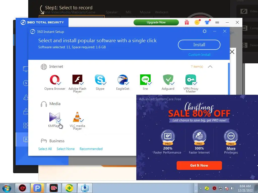
Task: Click the 300% Faster Internet PRO globe icon
Action: 199,137
